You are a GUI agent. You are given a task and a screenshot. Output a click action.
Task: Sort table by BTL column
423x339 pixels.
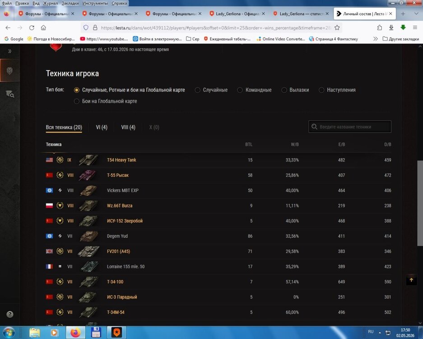pyautogui.click(x=249, y=145)
